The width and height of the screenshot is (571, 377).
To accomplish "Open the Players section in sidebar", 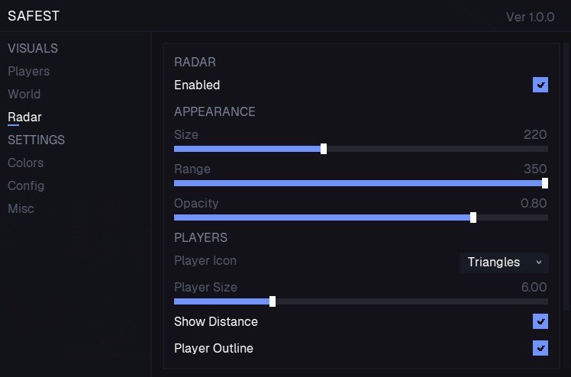I will click(28, 71).
